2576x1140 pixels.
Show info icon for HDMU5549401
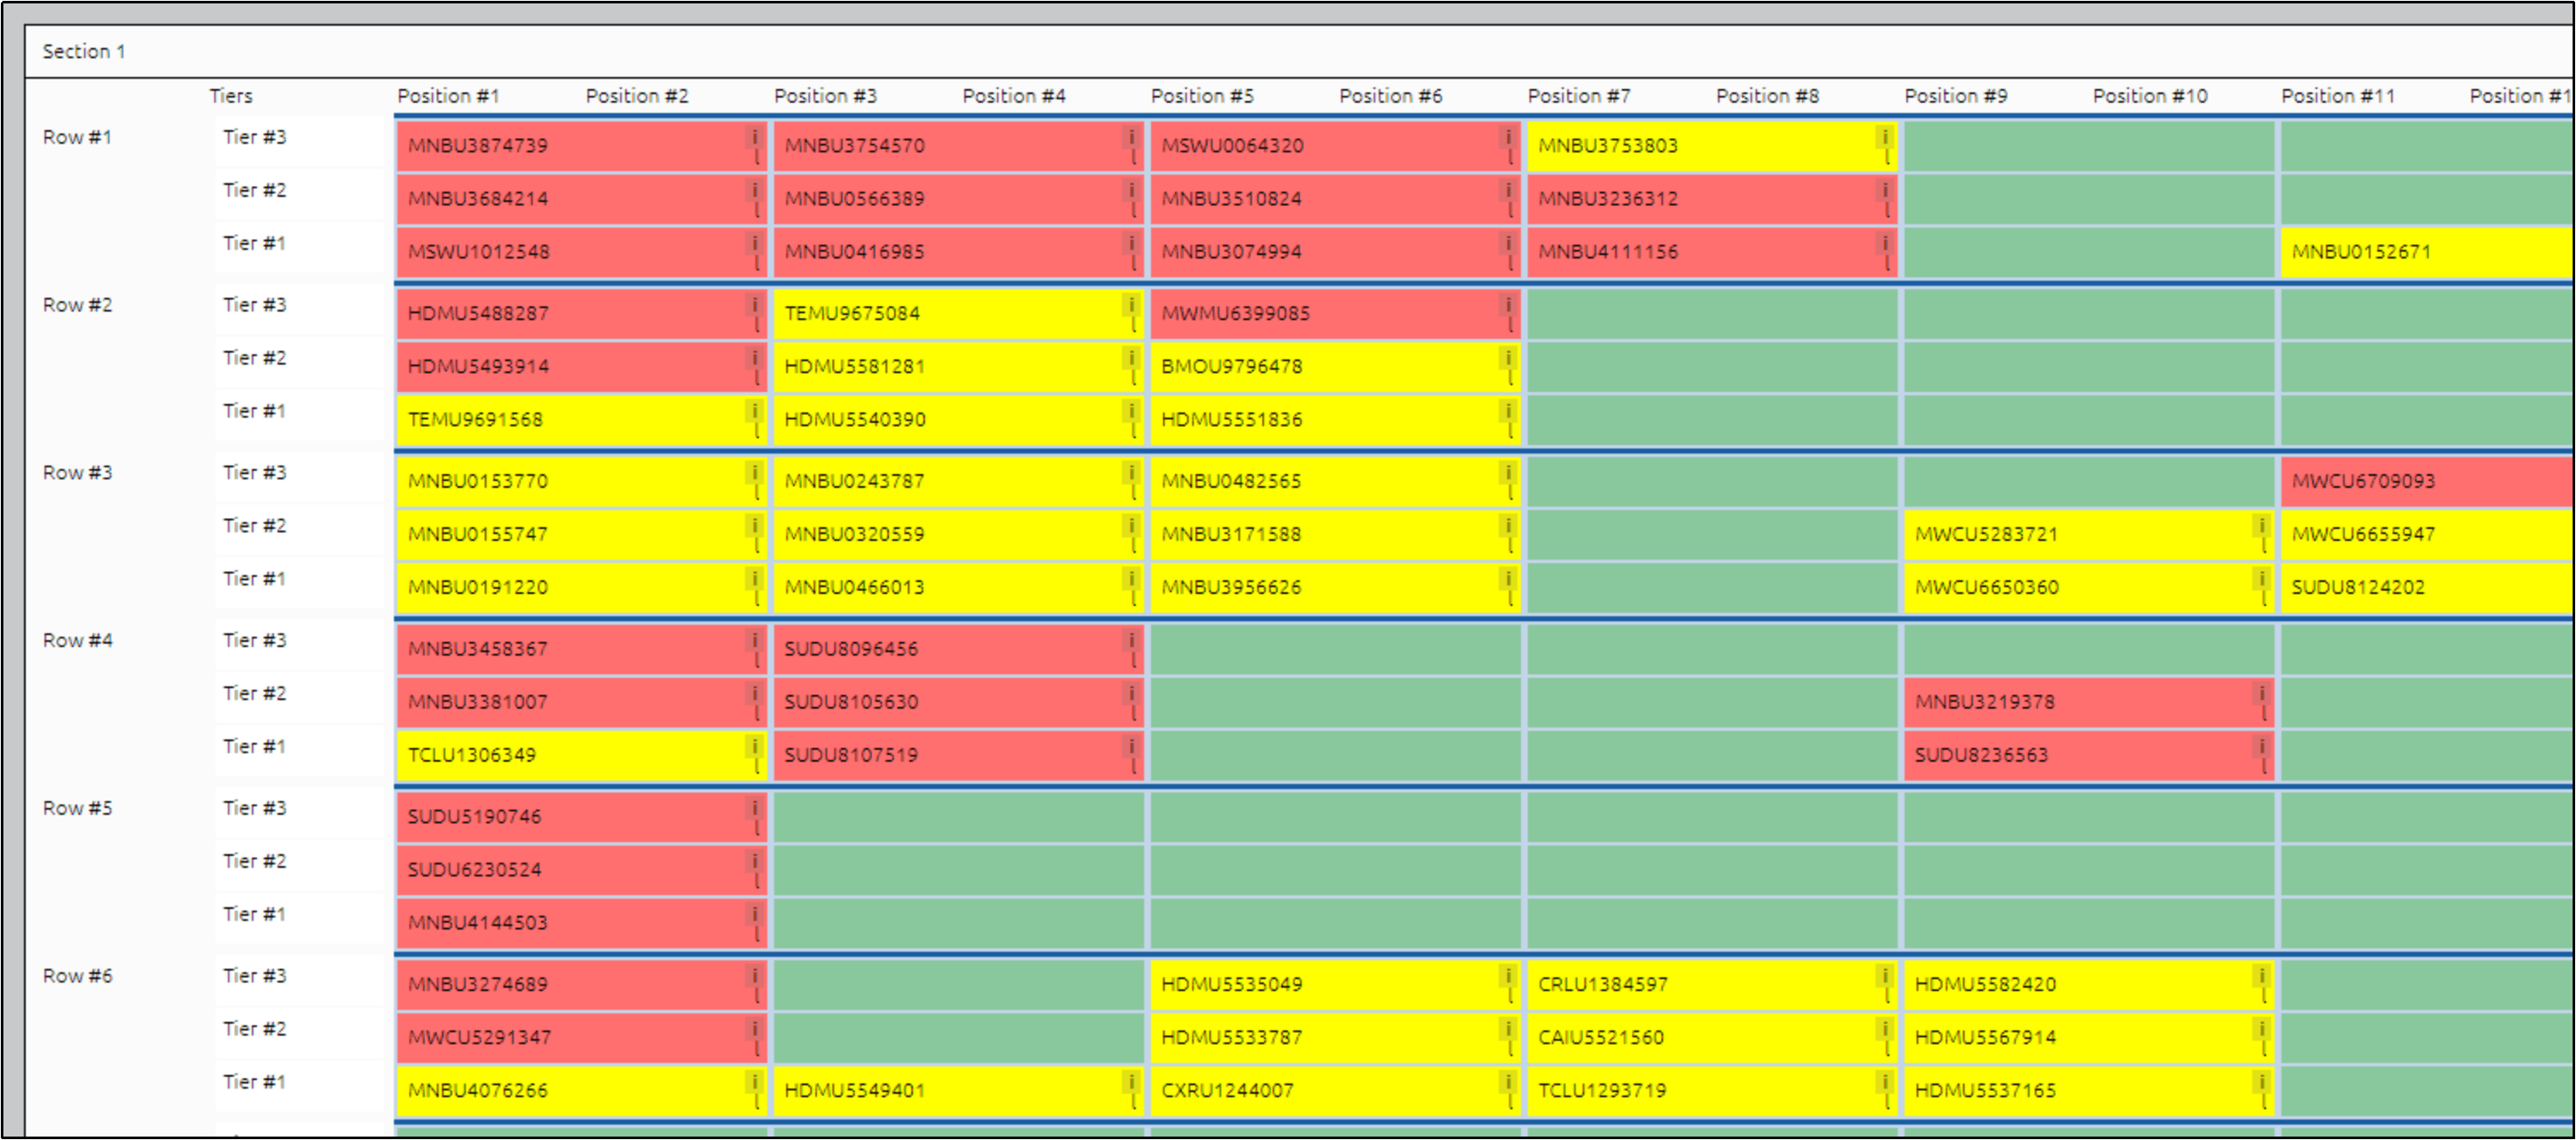click(x=1131, y=1082)
